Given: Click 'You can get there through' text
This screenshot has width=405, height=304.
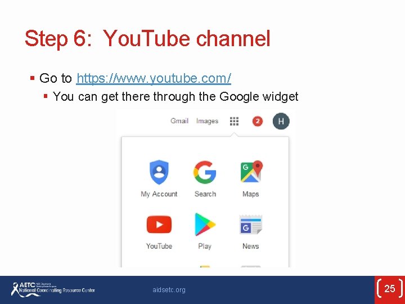Looking at the screenshot, I should 124,97.
